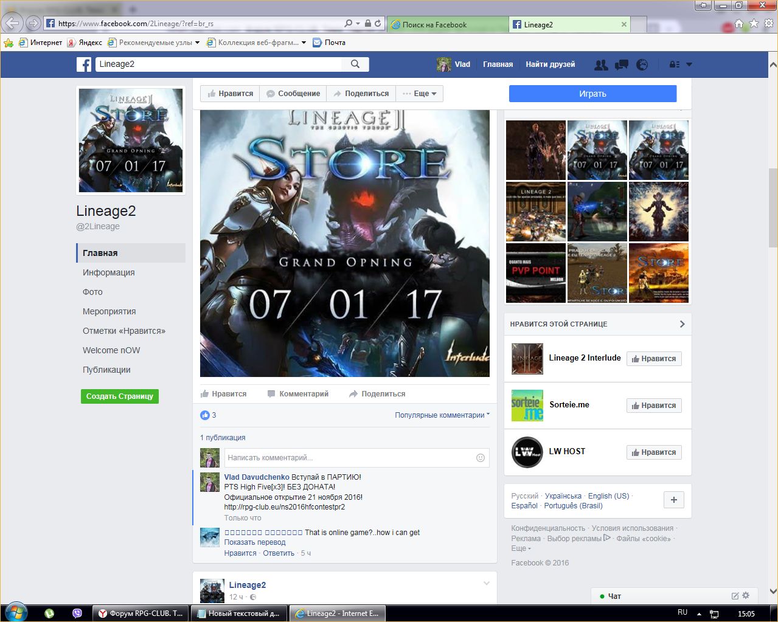Viewport: 778px width, 622px height.
Task: Expand the Нравится этой странице section arrow
Action: point(682,324)
